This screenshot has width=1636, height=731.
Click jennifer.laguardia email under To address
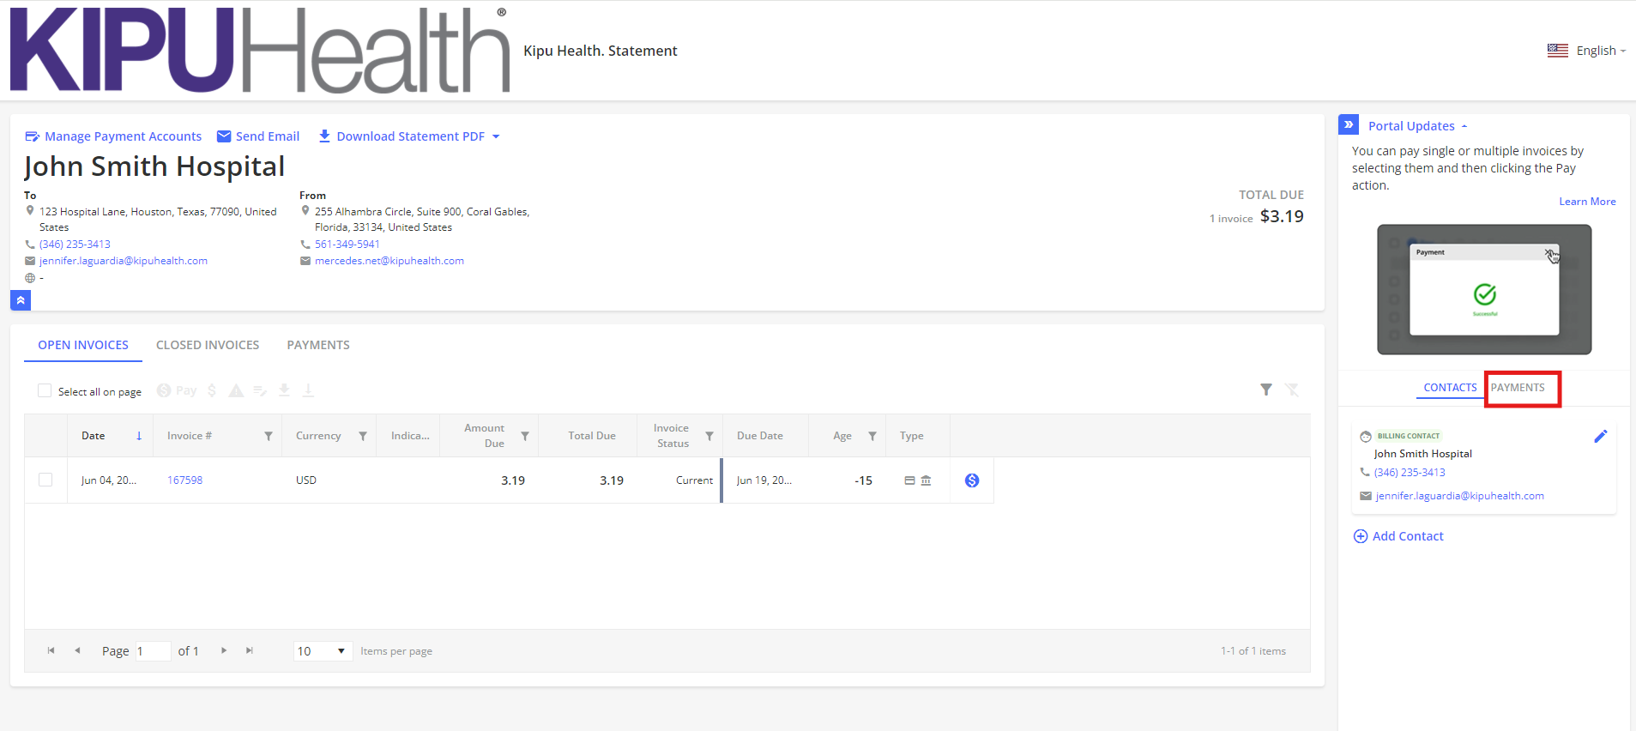pos(124,261)
